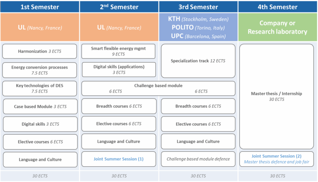The height and width of the screenshot is (182, 318).
Task: Open Joint Summer Session (1) link
Action: (118, 159)
